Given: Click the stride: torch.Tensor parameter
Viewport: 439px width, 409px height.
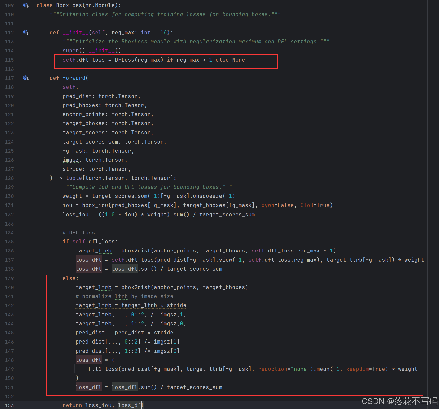Looking at the screenshot, I should (96, 169).
